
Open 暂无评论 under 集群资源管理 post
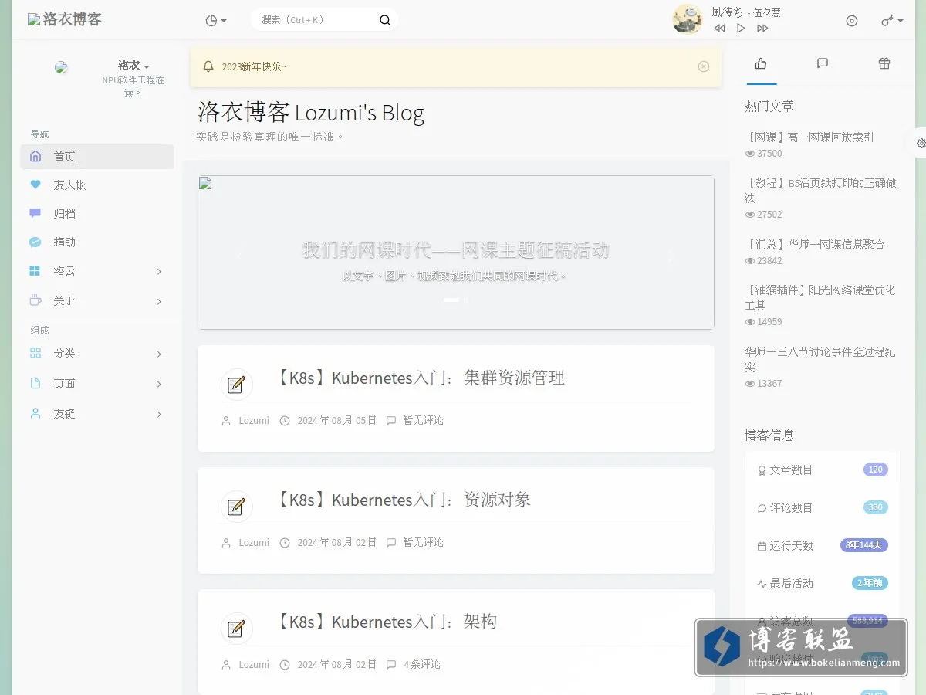[423, 421]
